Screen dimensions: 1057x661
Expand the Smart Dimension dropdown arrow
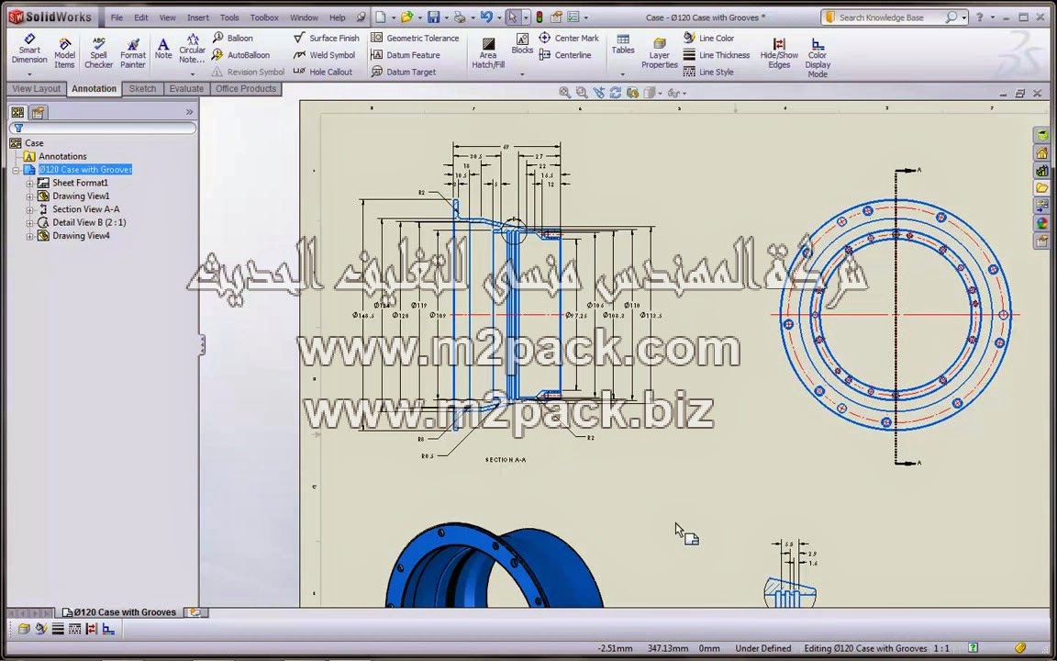[x=29, y=74]
